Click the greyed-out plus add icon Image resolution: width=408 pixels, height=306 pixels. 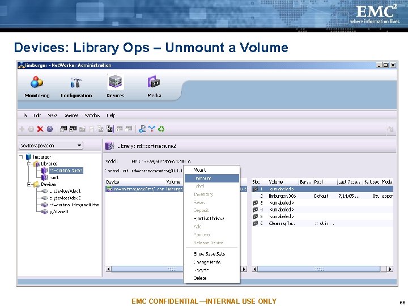(x=22, y=129)
